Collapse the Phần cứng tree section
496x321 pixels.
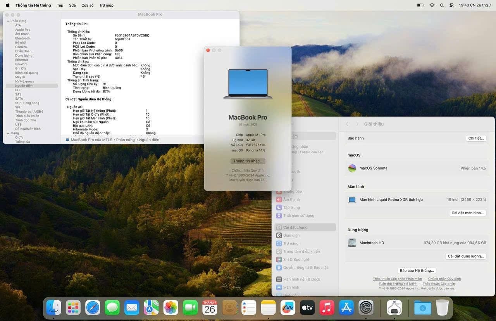8,21
